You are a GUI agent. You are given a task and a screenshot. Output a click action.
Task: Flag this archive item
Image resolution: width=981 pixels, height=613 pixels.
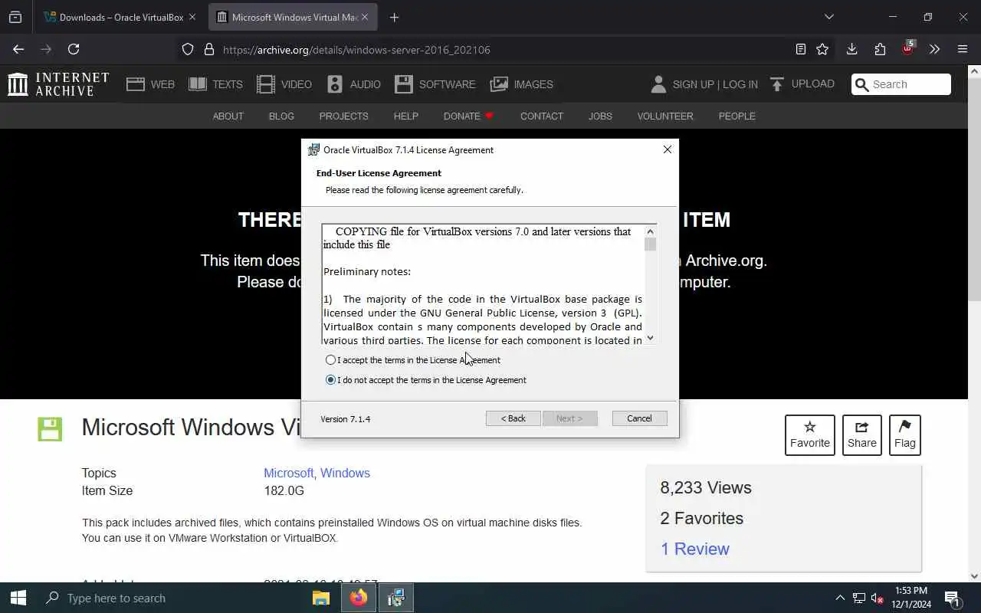[904, 434]
